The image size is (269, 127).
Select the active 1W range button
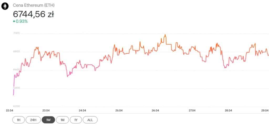[48, 120]
